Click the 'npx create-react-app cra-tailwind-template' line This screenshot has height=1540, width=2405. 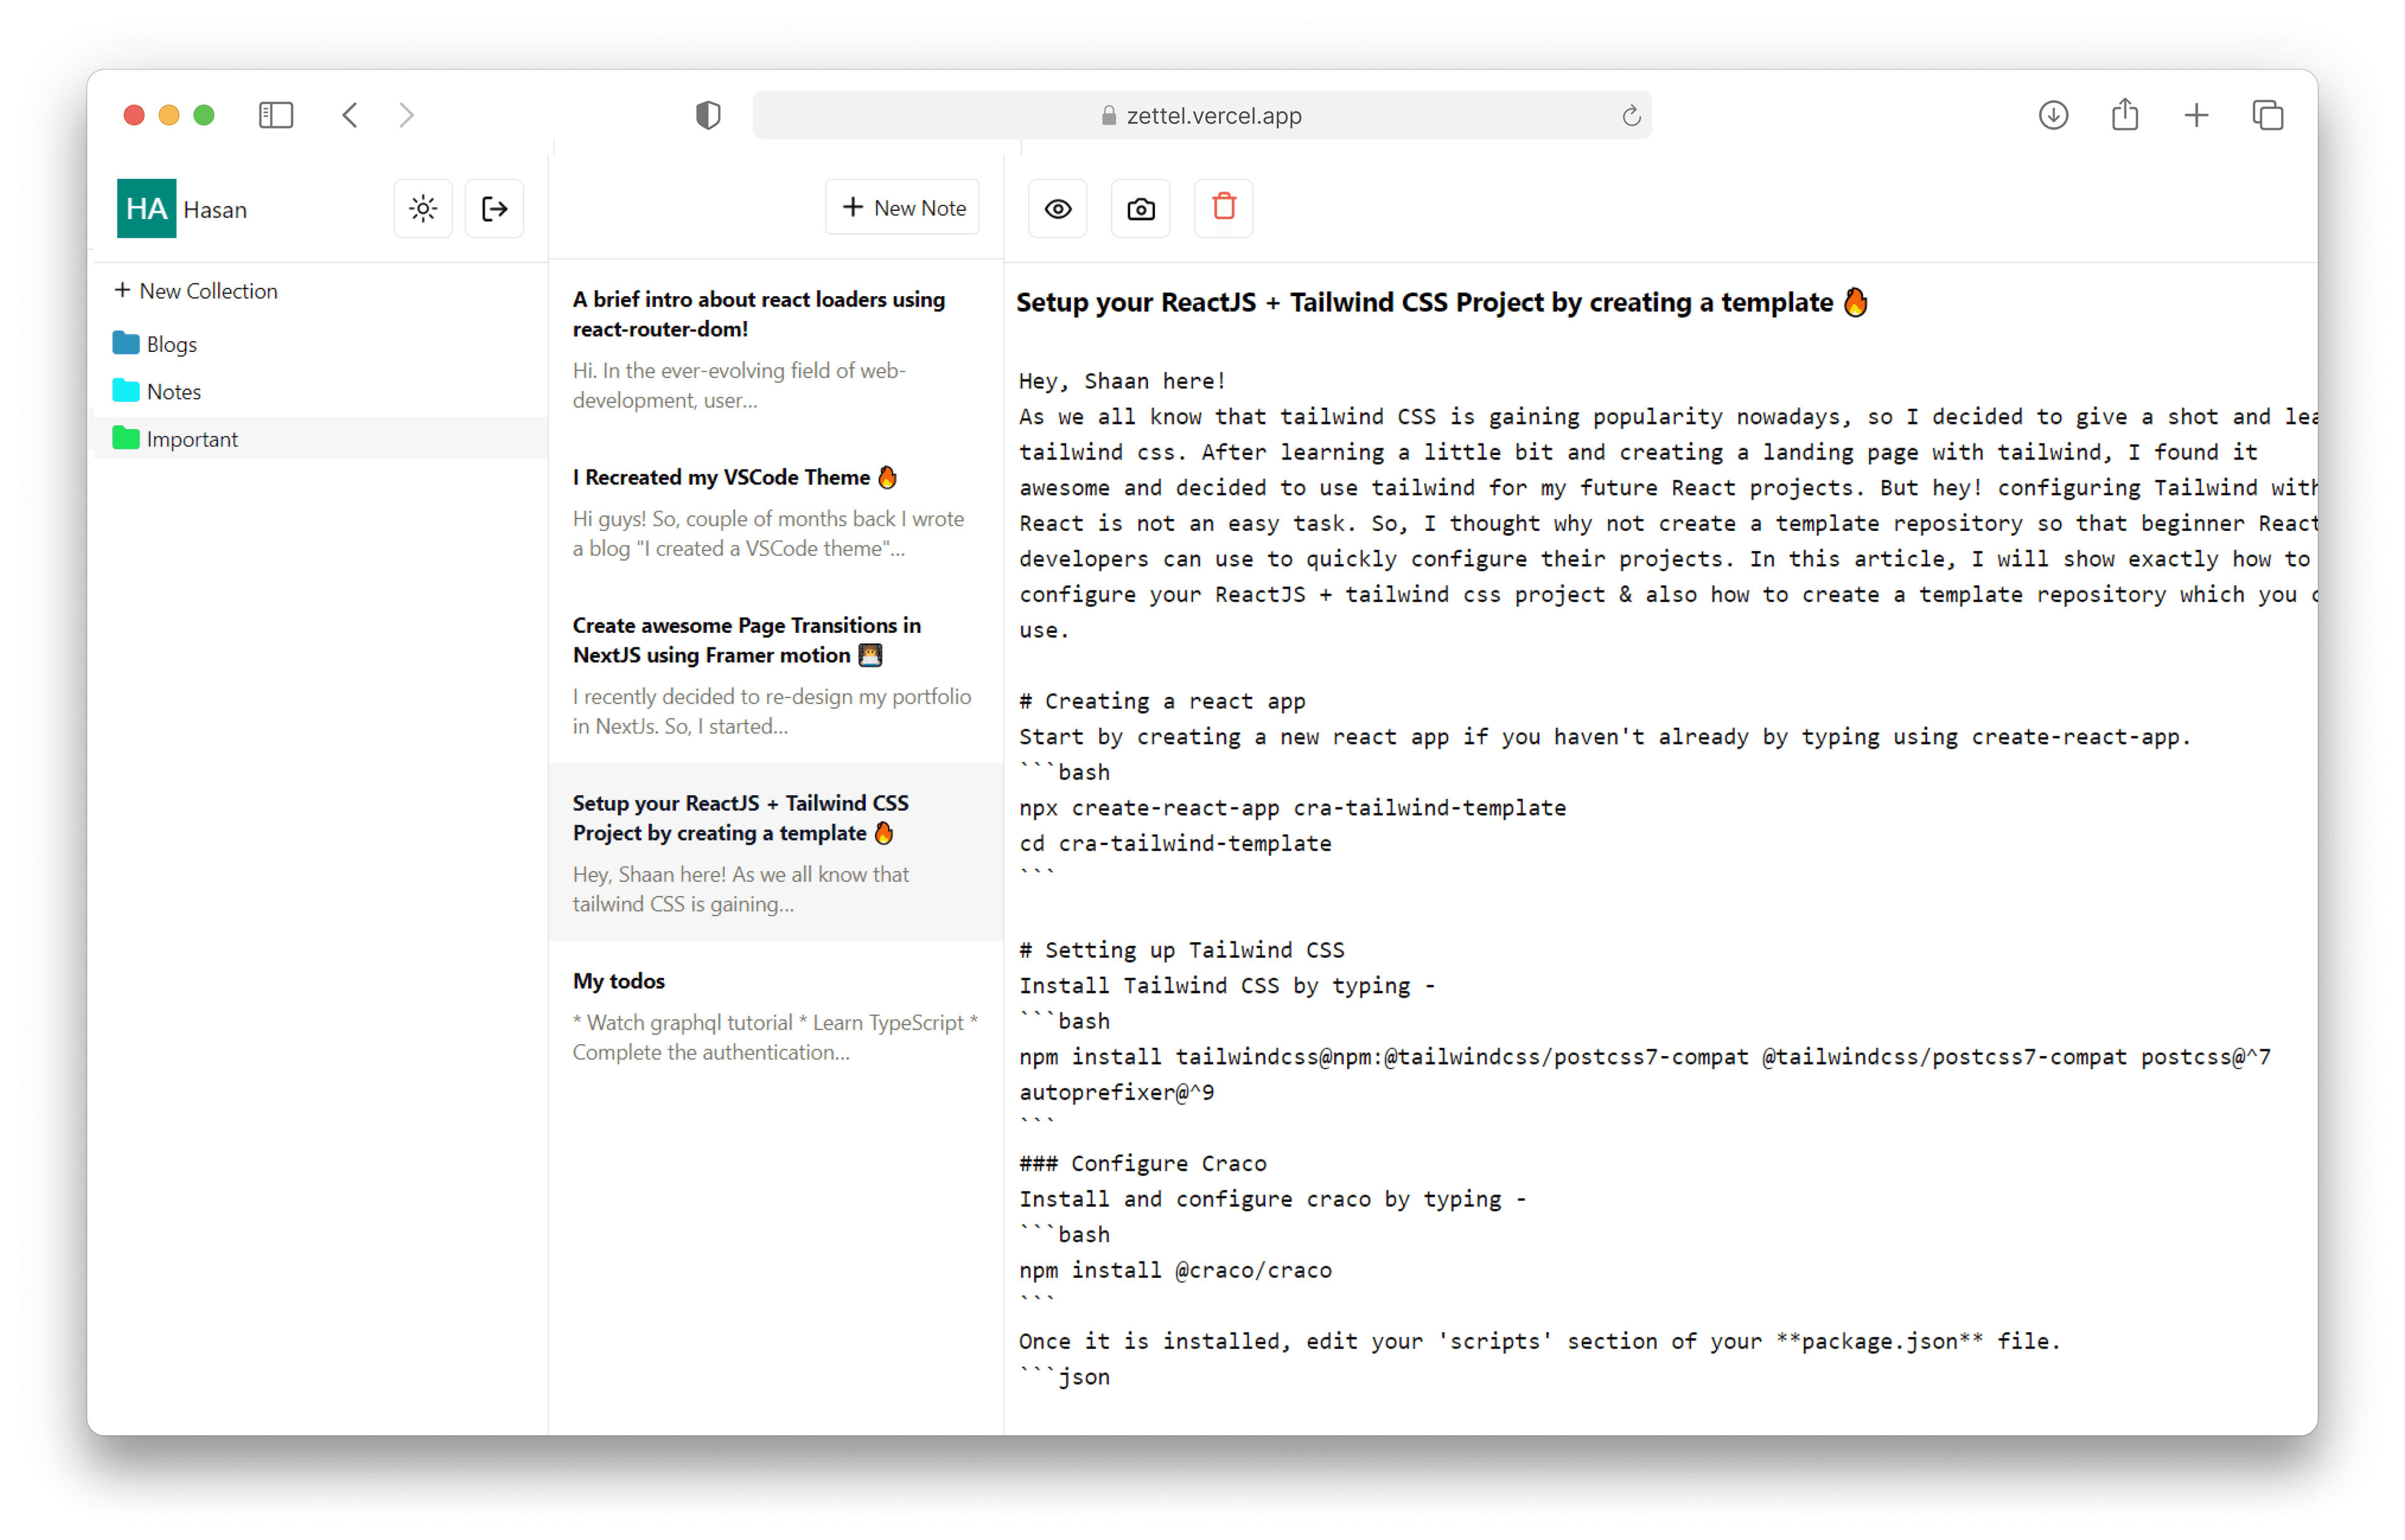1293,808
